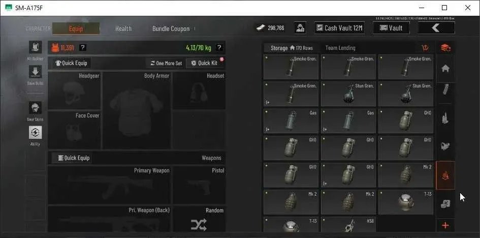The width and height of the screenshot is (480, 238).
Task: Click the orange vest gear value icon
Action: pyautogui.click(x=55, y=48)
